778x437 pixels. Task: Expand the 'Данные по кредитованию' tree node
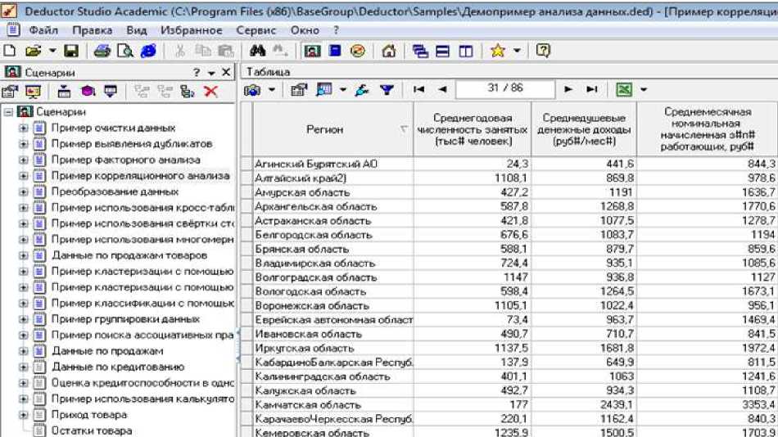24,367
